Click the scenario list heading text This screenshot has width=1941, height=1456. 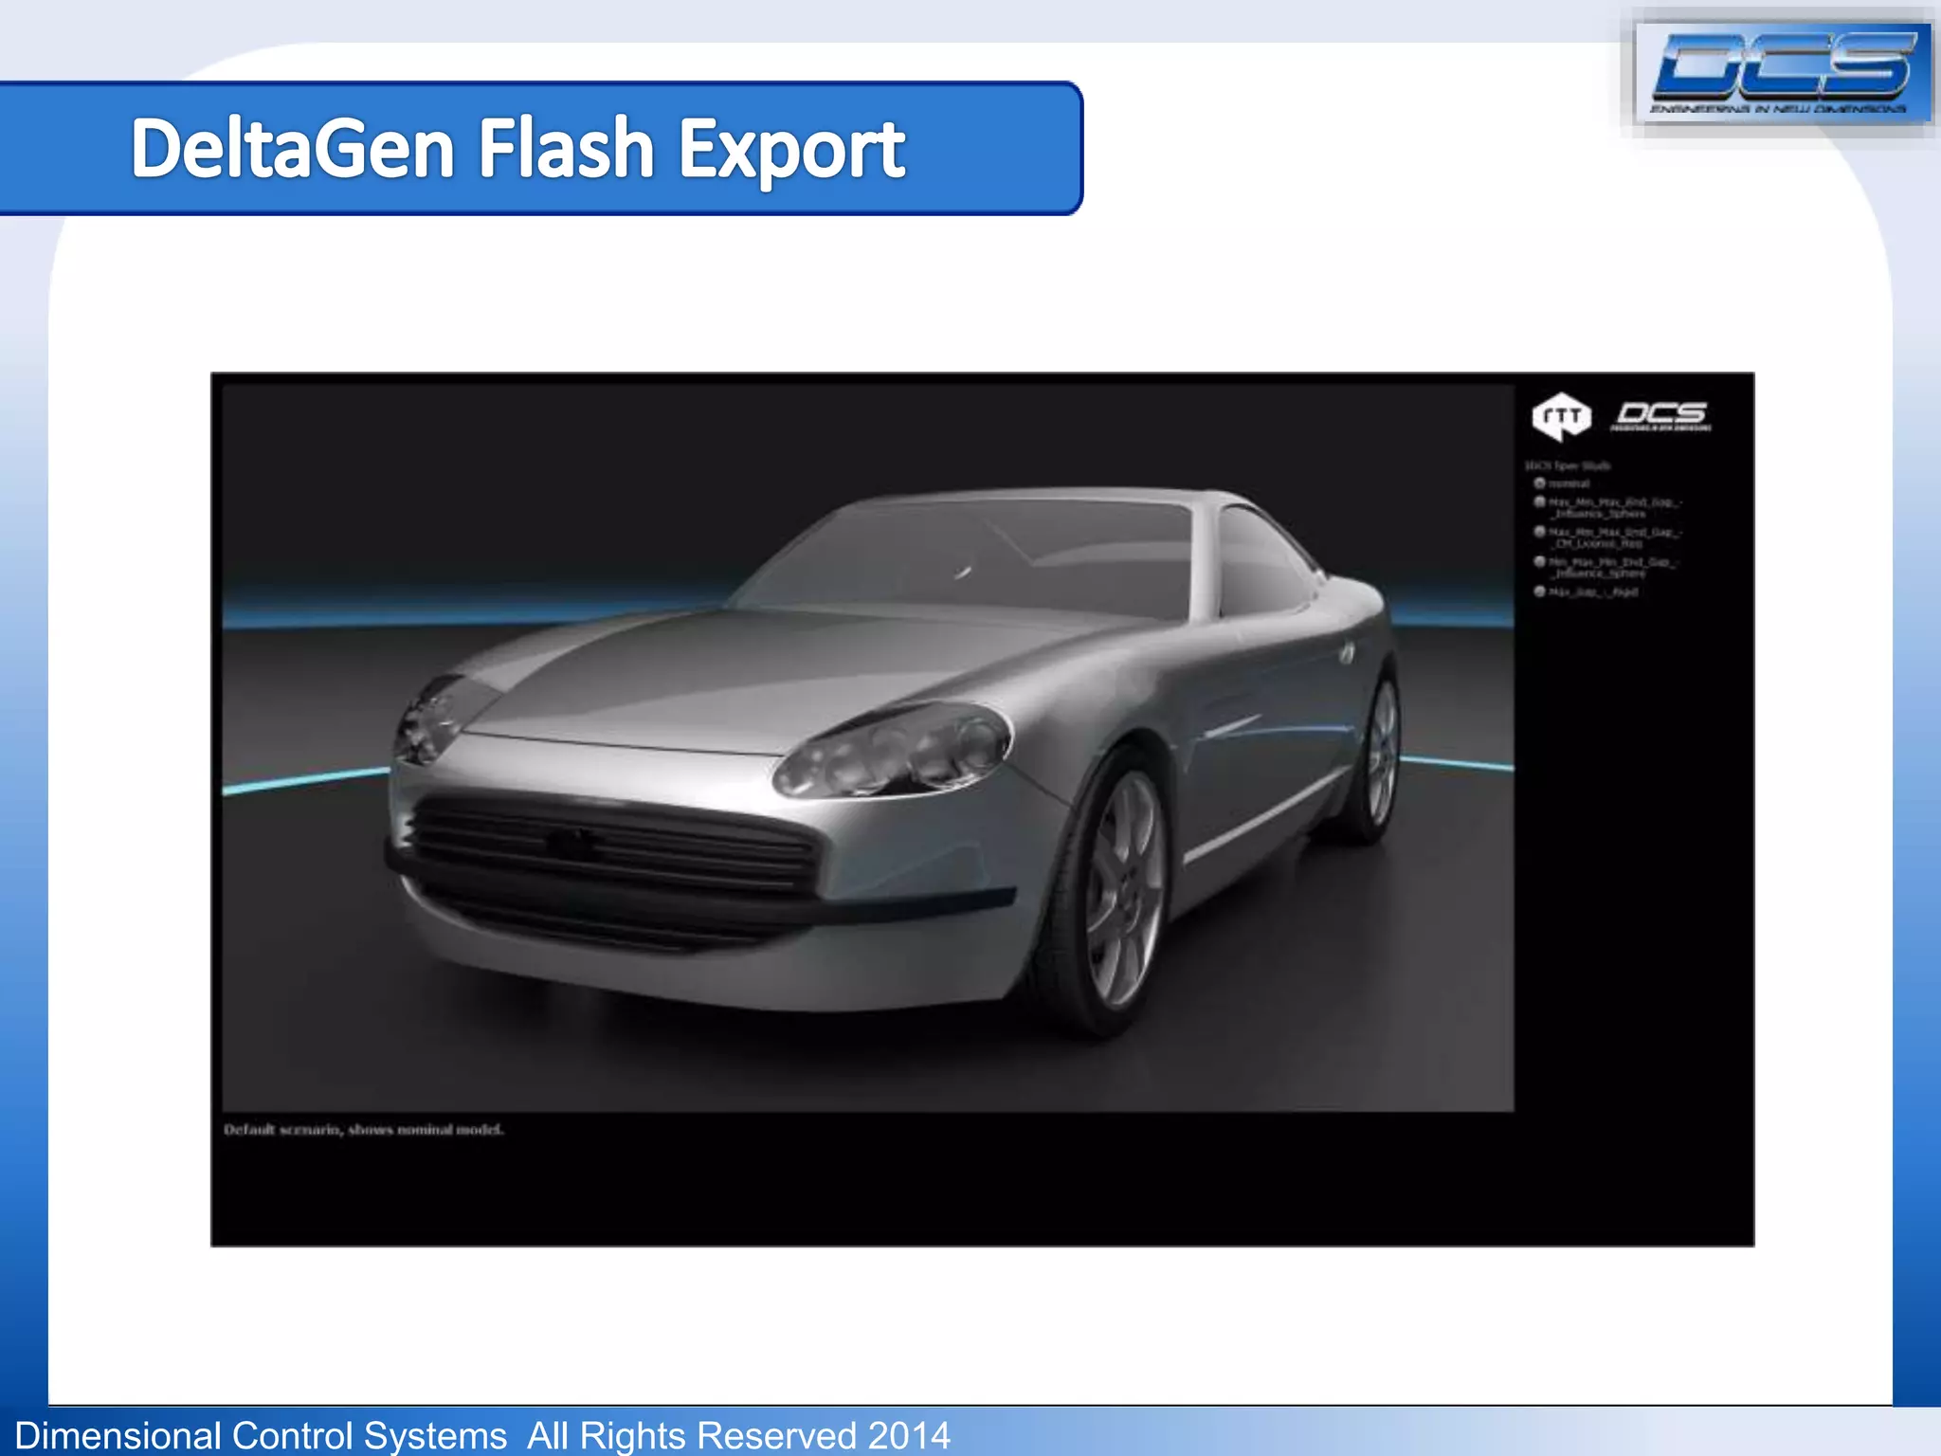pyautogui.click(x=1568, y=465)
